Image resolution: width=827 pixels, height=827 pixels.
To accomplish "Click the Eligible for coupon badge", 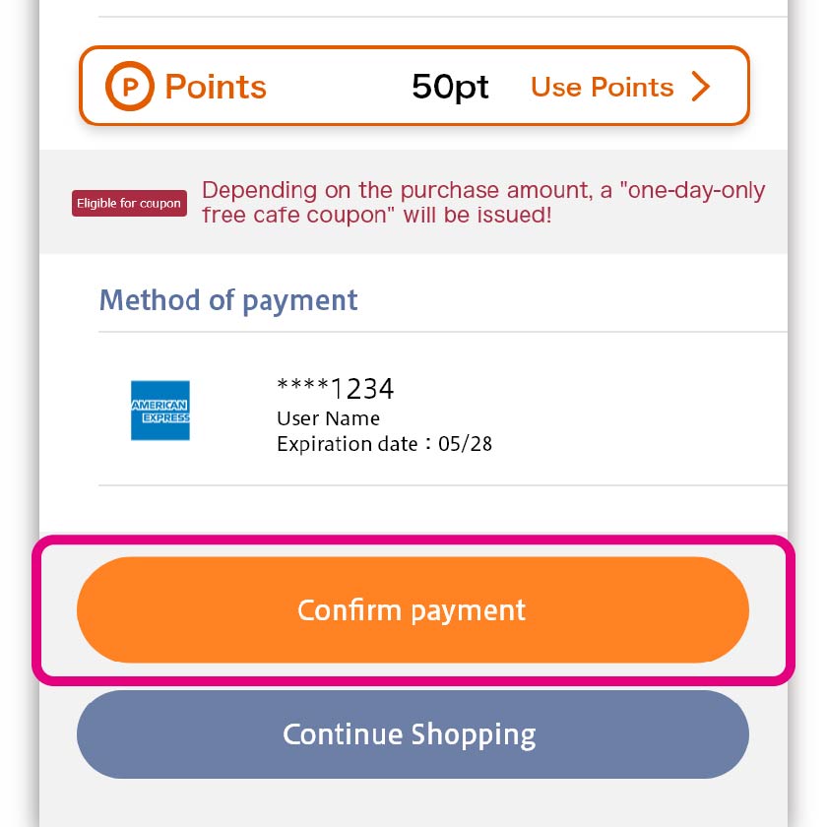I will click(x=129, y=204).
